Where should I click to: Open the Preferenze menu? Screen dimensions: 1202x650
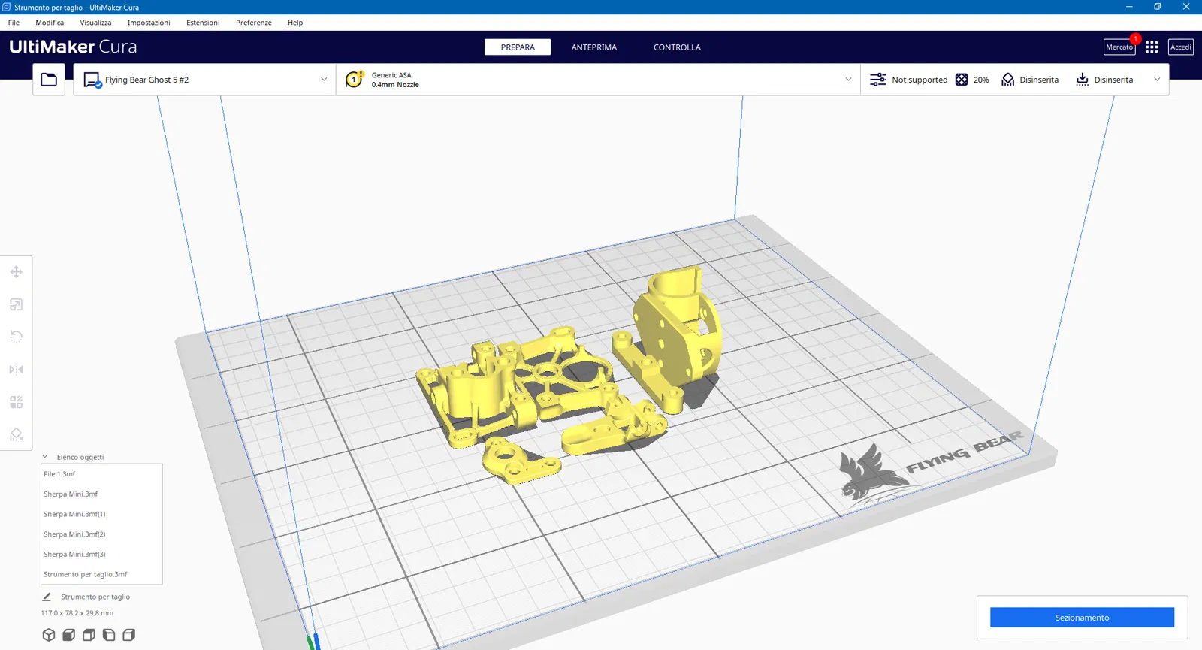pos(254,23)
